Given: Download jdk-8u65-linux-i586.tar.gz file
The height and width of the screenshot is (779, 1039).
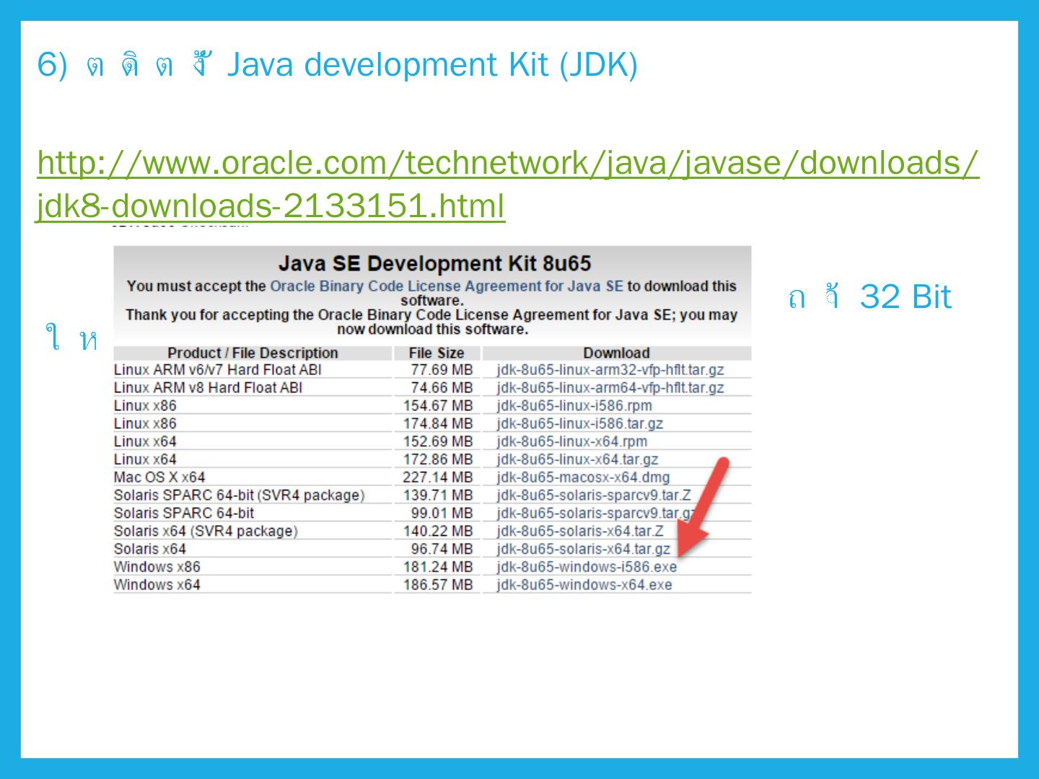Looking at the screenshot, I should (579, 424).
